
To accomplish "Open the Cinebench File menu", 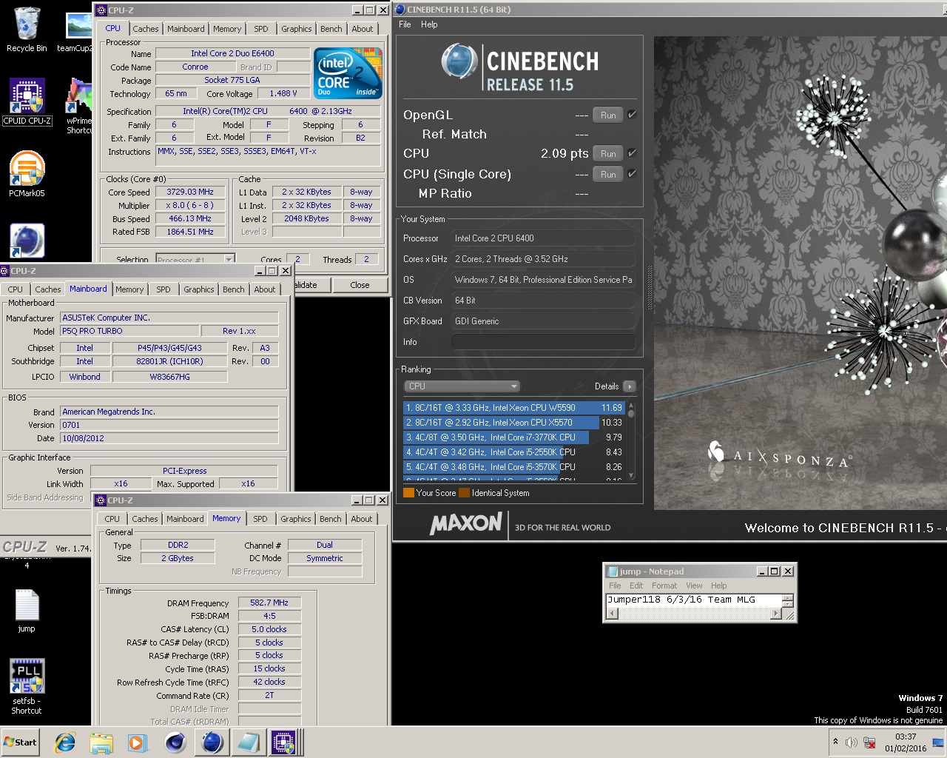I will pos(405,24).
